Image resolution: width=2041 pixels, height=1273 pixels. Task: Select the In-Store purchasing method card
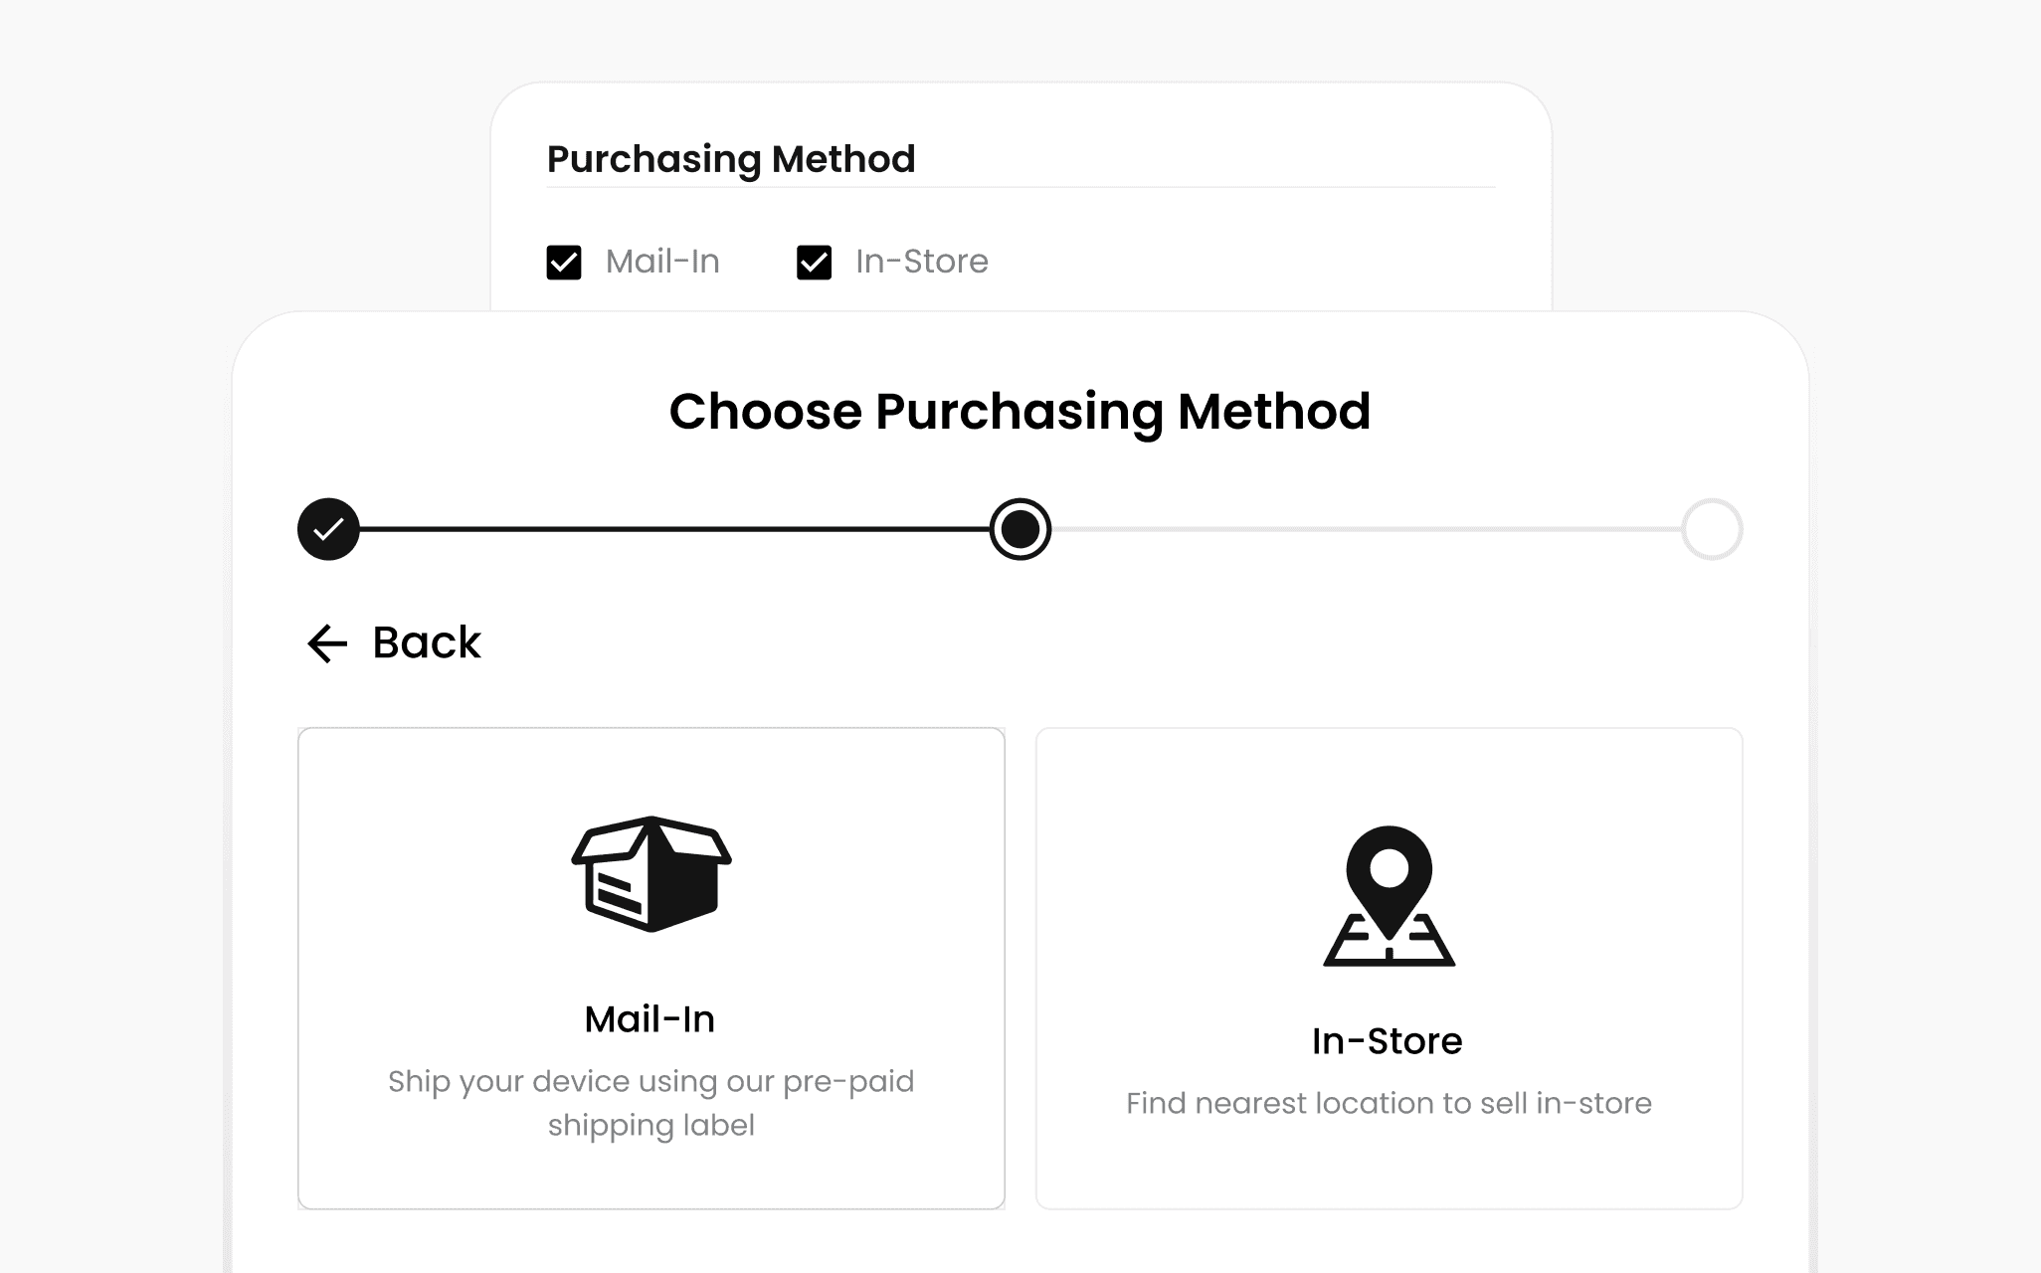(1389, 969)
